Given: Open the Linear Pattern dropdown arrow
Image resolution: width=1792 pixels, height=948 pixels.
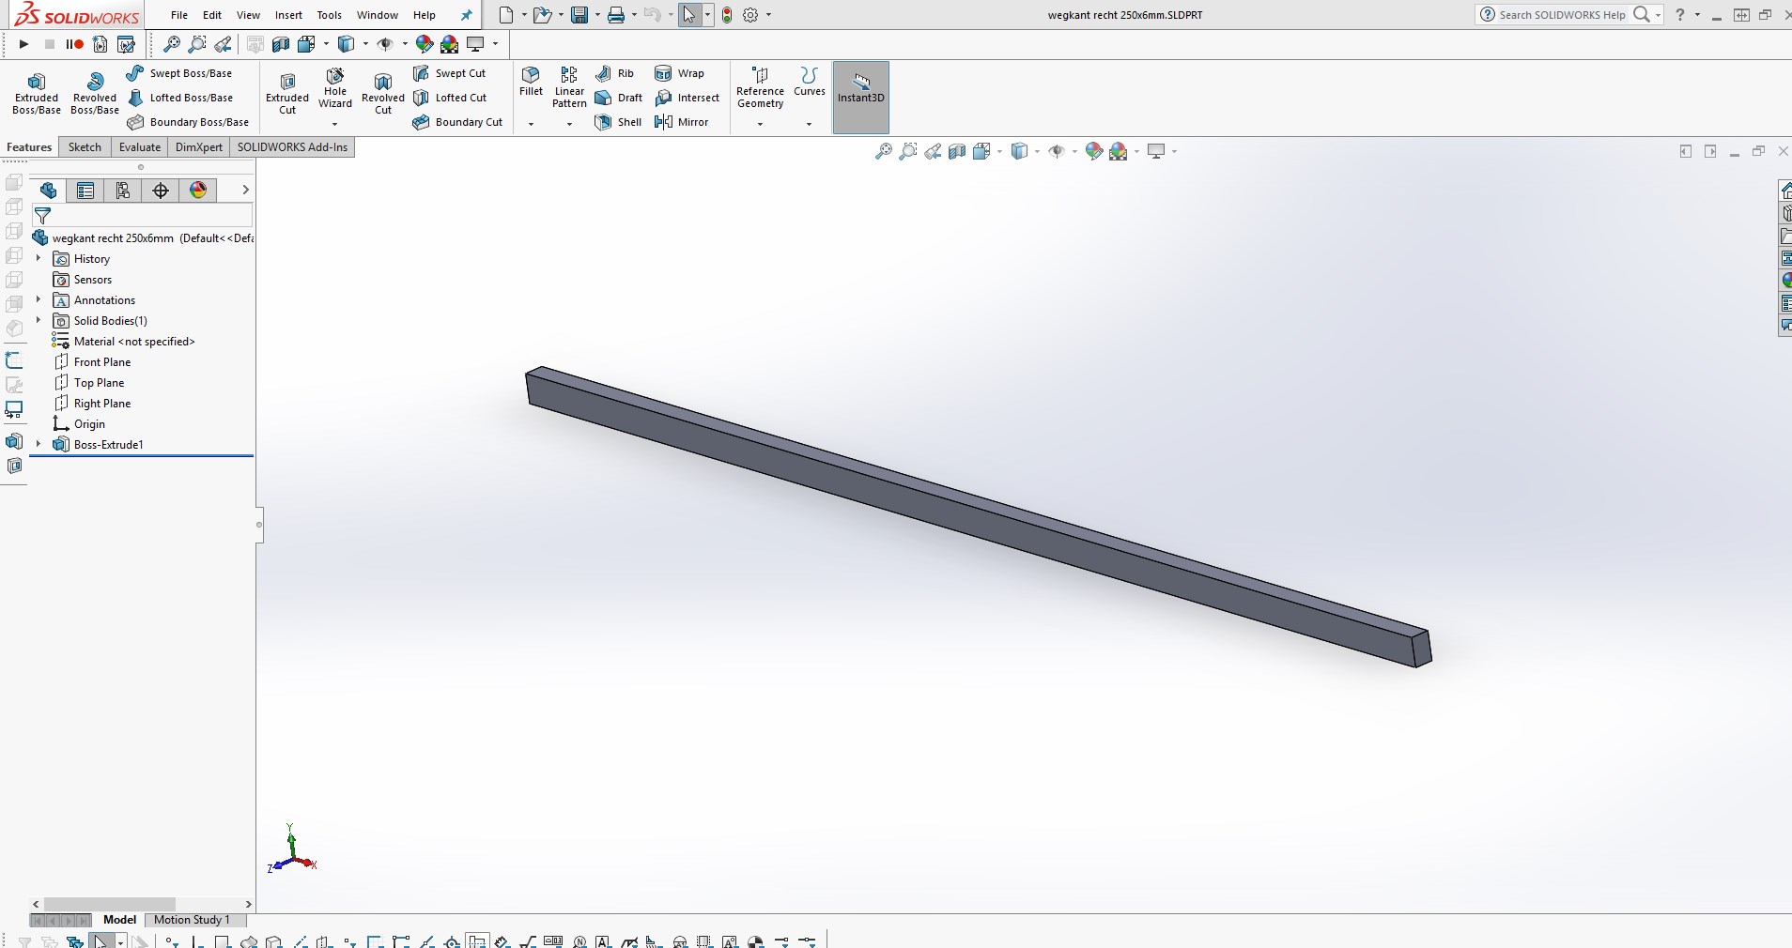Looking at the screenshot, I should point(569,124).
